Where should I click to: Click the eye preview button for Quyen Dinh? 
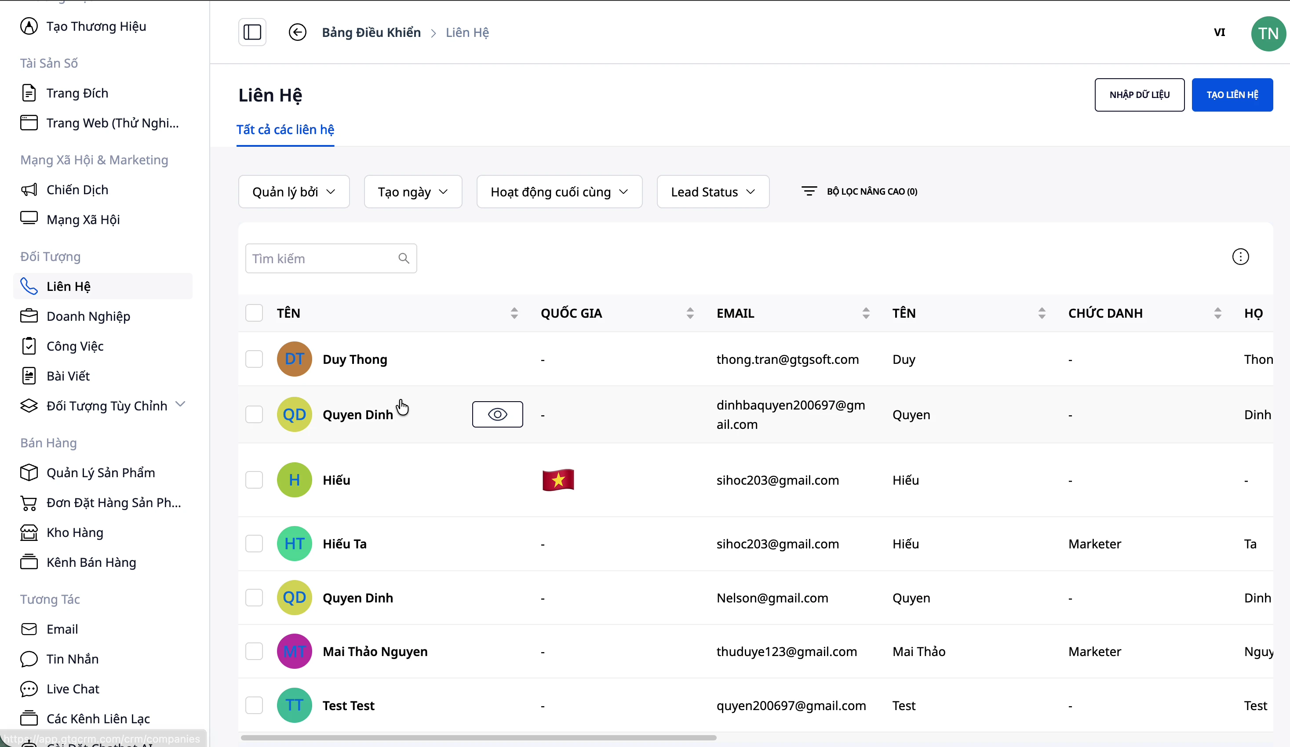497,414
